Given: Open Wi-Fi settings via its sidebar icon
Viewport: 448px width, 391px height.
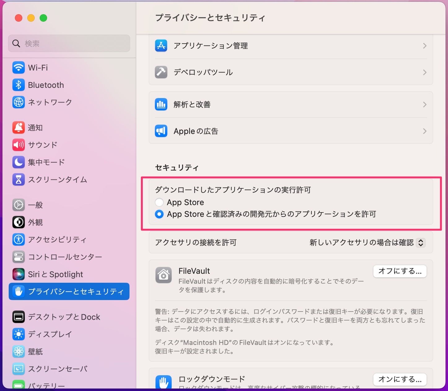Looking at the screenshot, I should coord(19,67).
